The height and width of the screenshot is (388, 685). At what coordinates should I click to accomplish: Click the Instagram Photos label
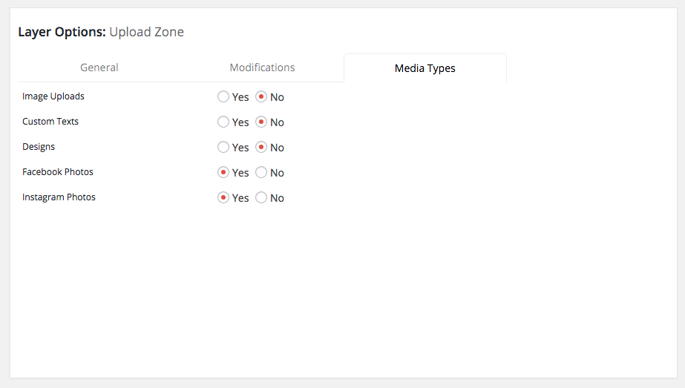click(59, 197)
